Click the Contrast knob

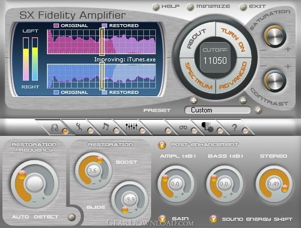275,81
